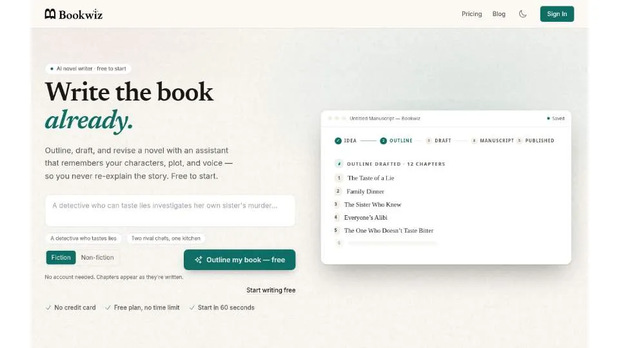This screenshot has width=619, height=348.
Task: Click the 'Saved' status indicator
Action: click(555, 119)
